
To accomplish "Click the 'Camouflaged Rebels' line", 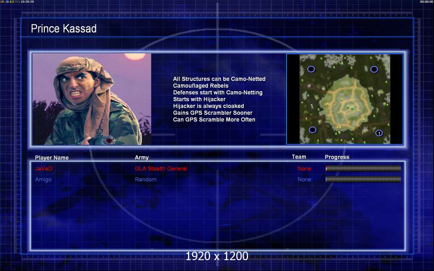I will tap(201, 86).
